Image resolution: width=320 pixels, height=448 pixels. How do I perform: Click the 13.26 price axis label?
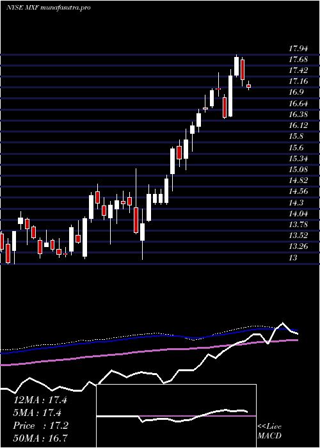pos(298,246)
